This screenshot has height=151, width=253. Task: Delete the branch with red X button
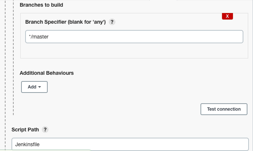[227, 16]
